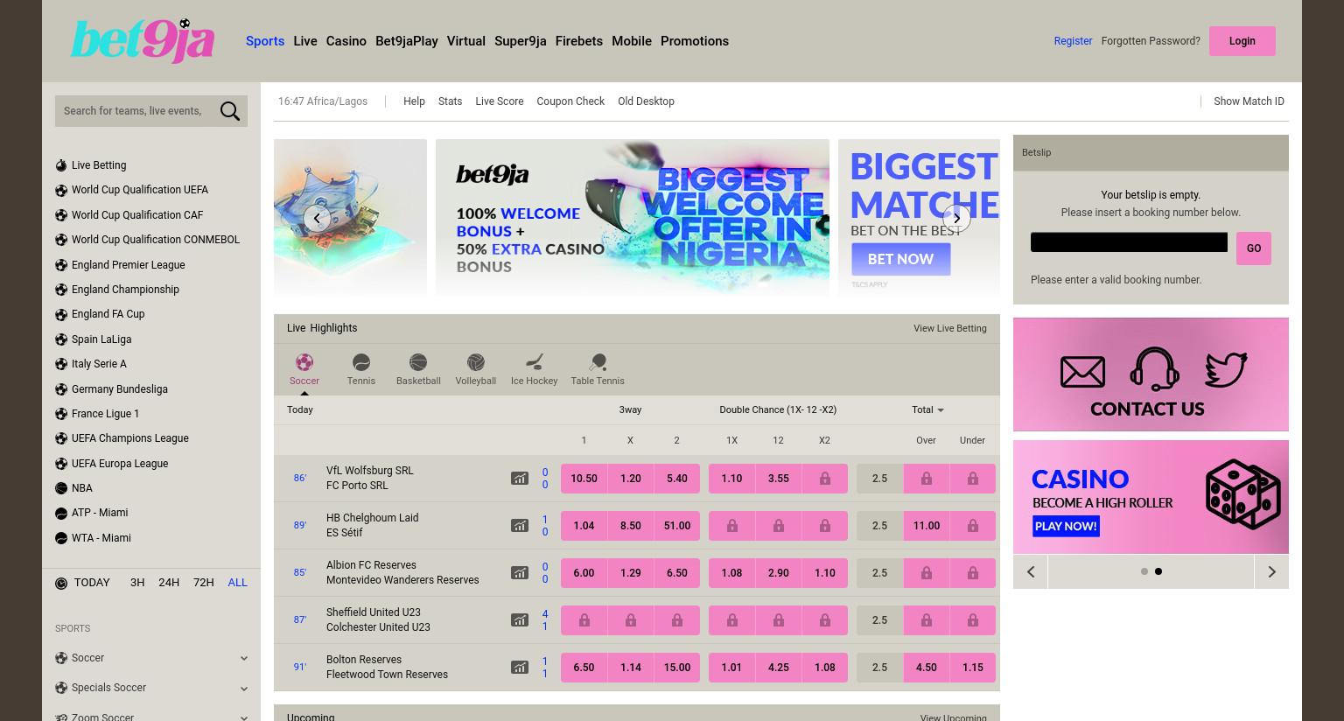Open stats icon for VfL Wolfsburg SRL match
1344x721 pixels.
520,479
